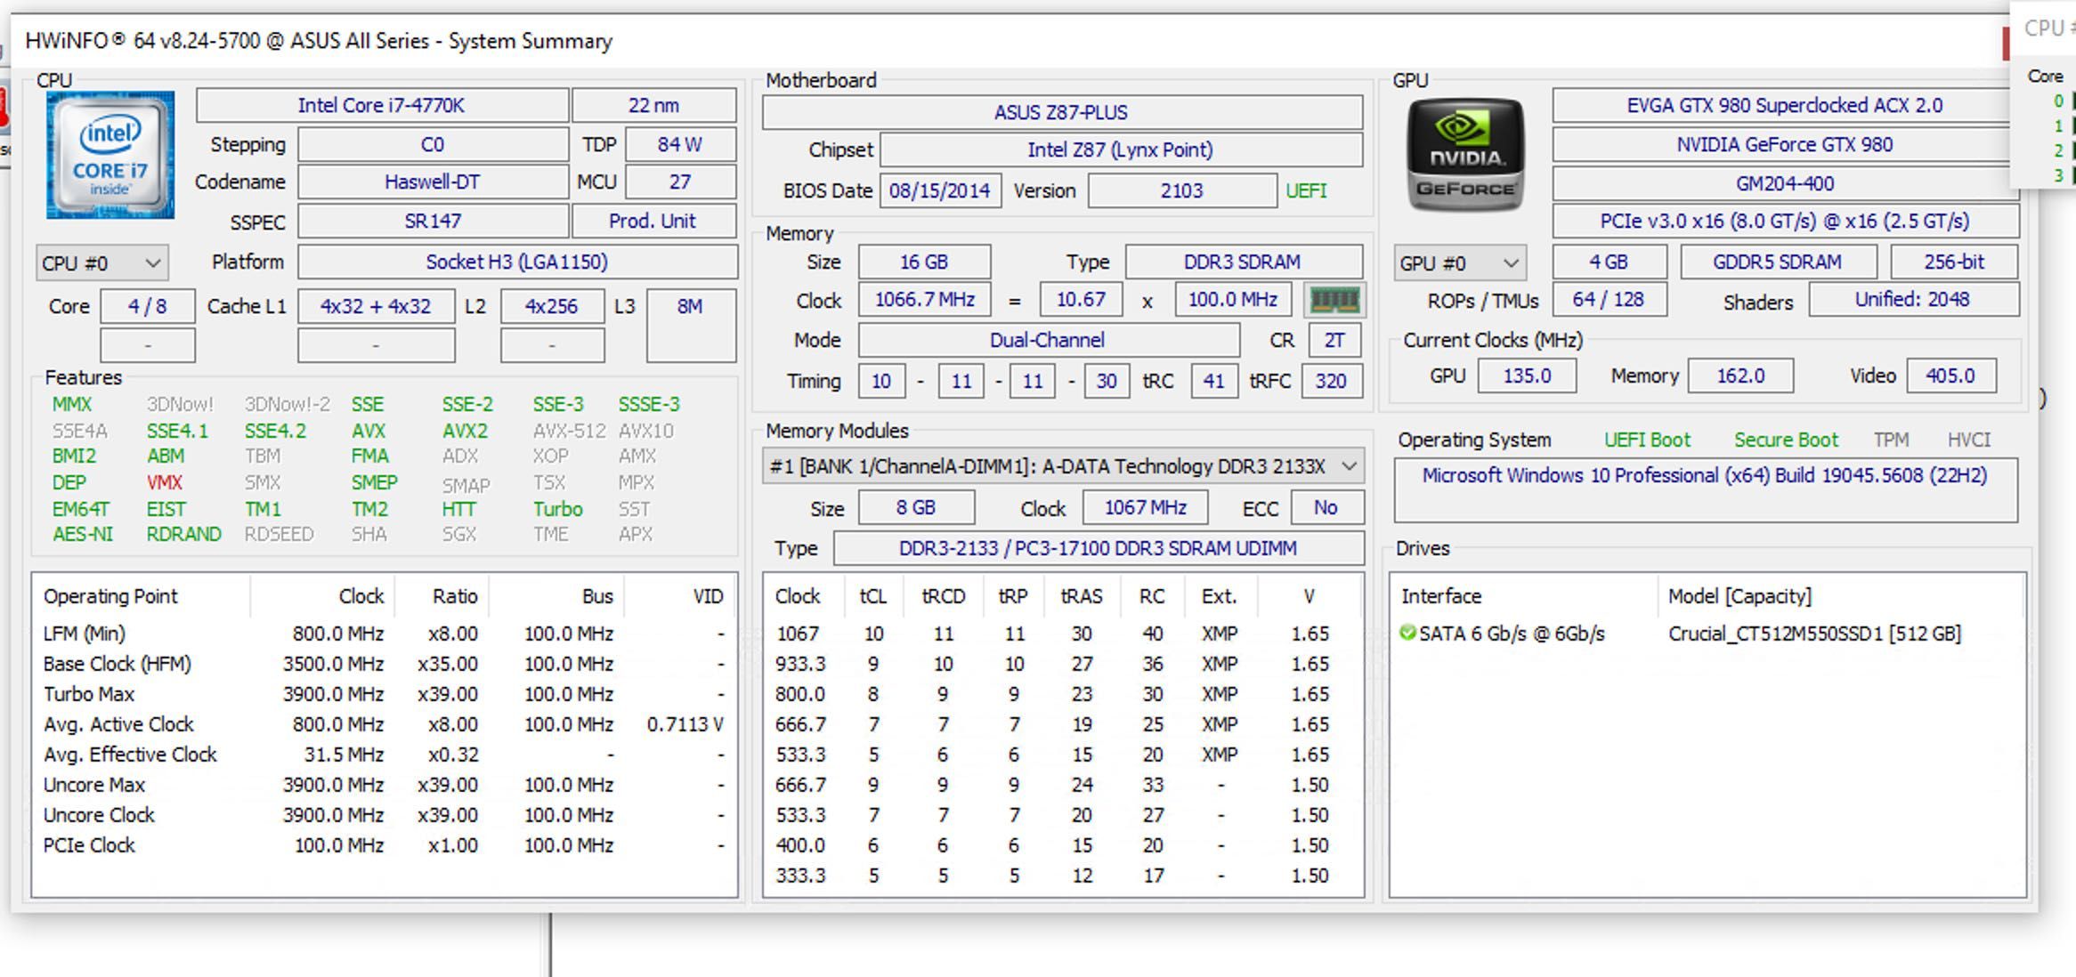Click the Intel Core i7-4770K name field
2076x977 pixels.
click(382, 105)
